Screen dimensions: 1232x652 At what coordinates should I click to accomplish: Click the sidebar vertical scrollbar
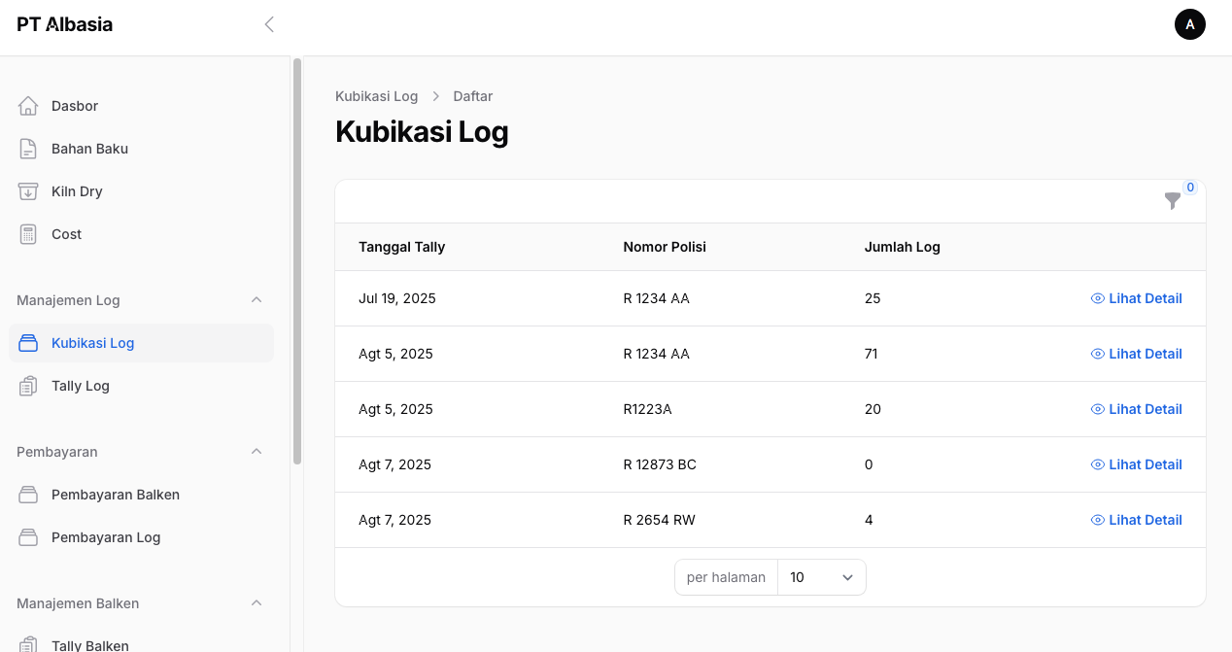pos(297,262)
